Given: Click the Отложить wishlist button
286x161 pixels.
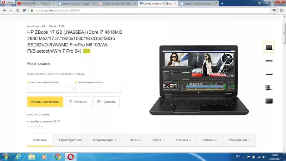Looking at the screenshot, I should pos(78,102).
